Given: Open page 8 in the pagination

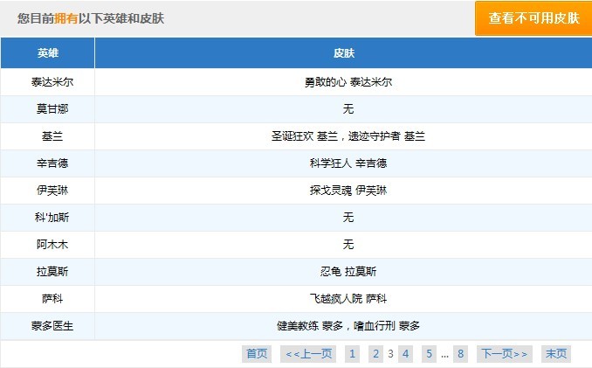Looking at the screenshot, I should pyautogui.click(x=461, y=354).
